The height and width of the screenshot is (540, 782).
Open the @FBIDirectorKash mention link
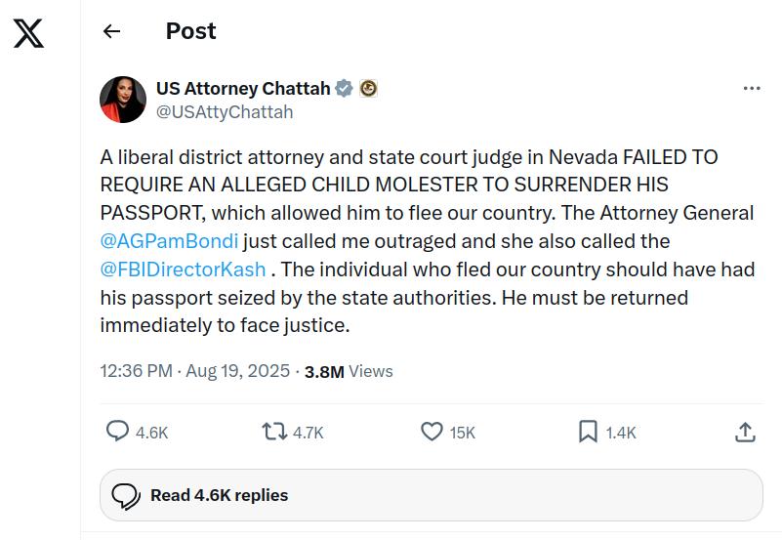(183, 269)
